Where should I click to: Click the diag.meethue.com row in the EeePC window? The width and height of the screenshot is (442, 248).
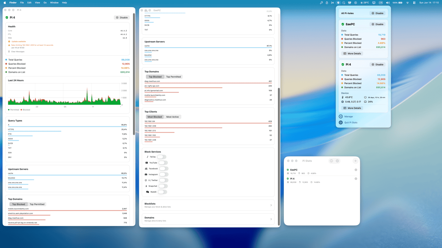tap(208, 82)
